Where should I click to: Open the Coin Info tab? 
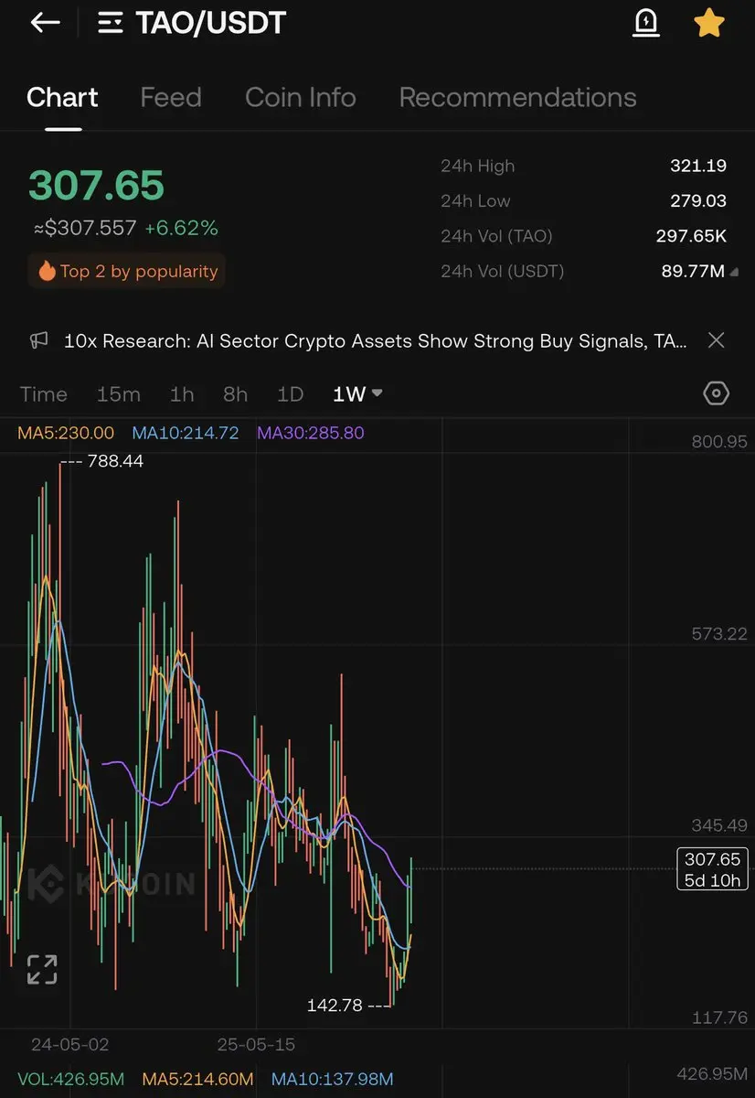(x=301, y=97)
